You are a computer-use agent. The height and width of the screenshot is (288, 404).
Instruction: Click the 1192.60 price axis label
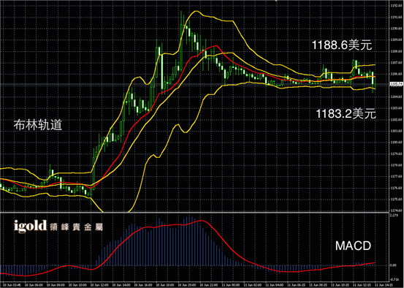point(397,6)
